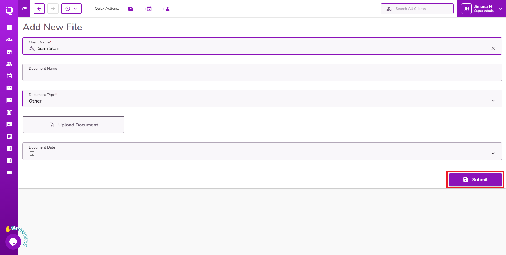
Task: Open the Email inbox icon in the sidebar
Action: [x=9, y=88]
